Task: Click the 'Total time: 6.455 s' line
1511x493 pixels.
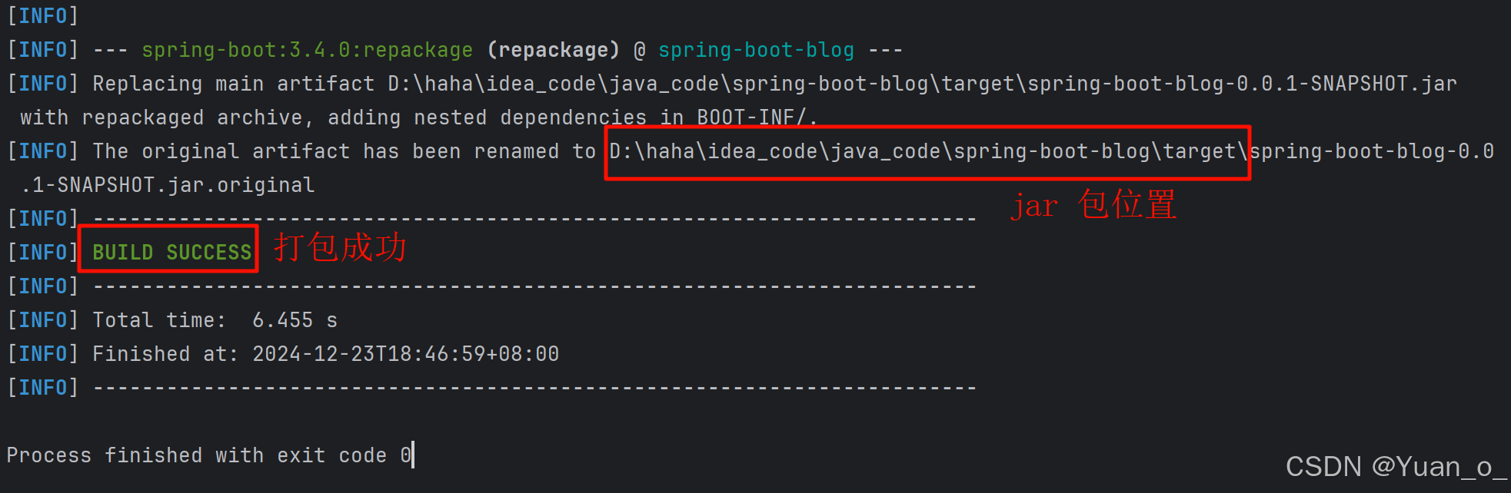Action: (215, 320)
